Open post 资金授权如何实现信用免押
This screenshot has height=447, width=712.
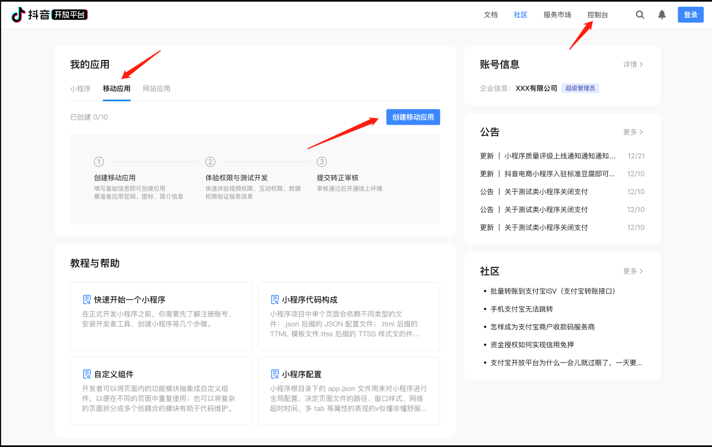[532, 345]
